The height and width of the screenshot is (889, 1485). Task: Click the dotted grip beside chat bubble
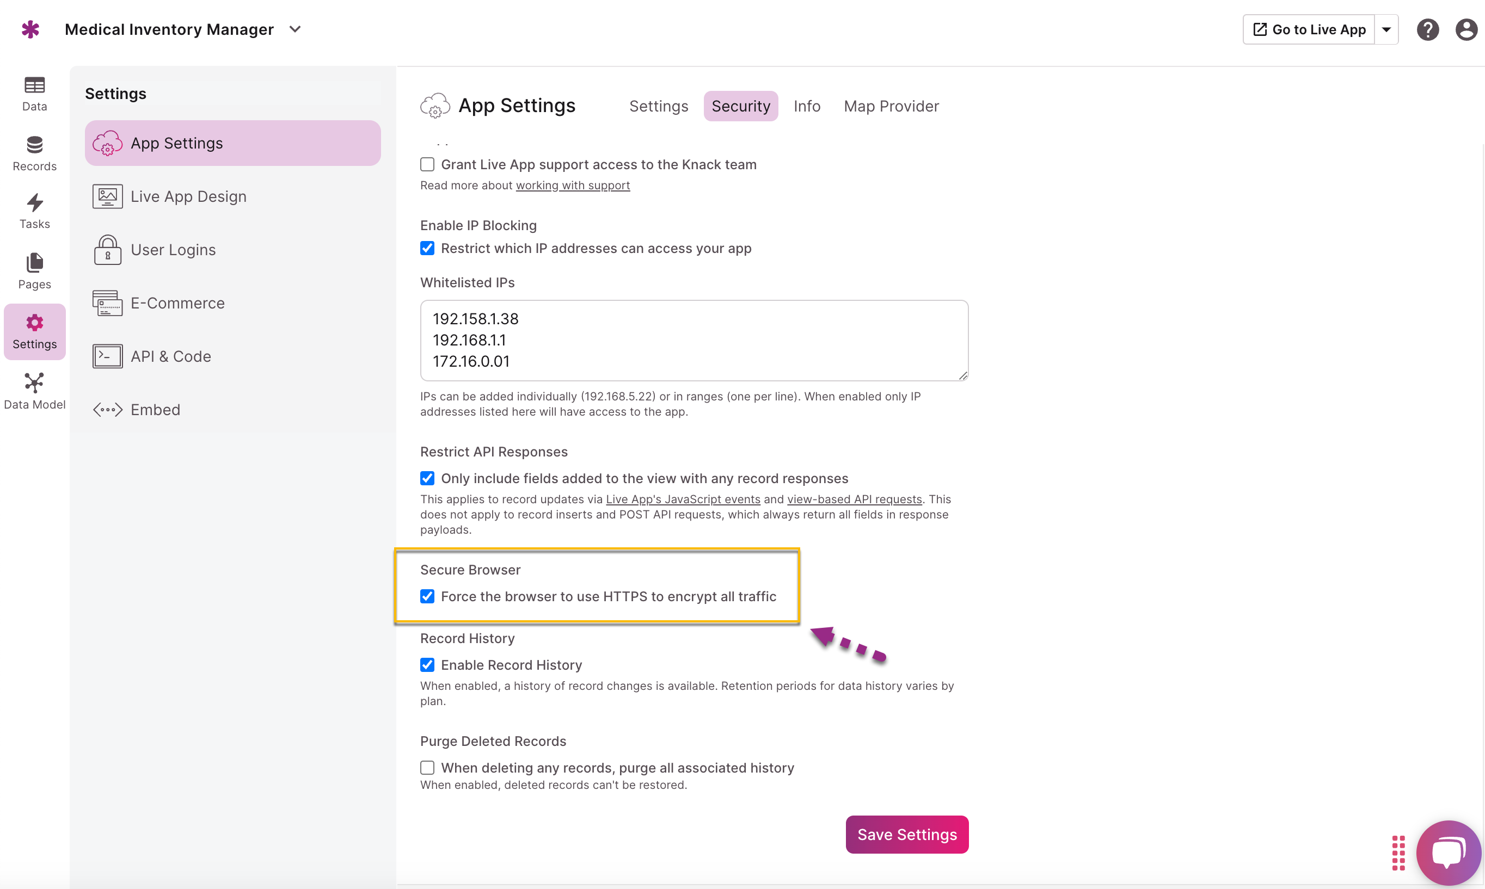coord(1398,853)
